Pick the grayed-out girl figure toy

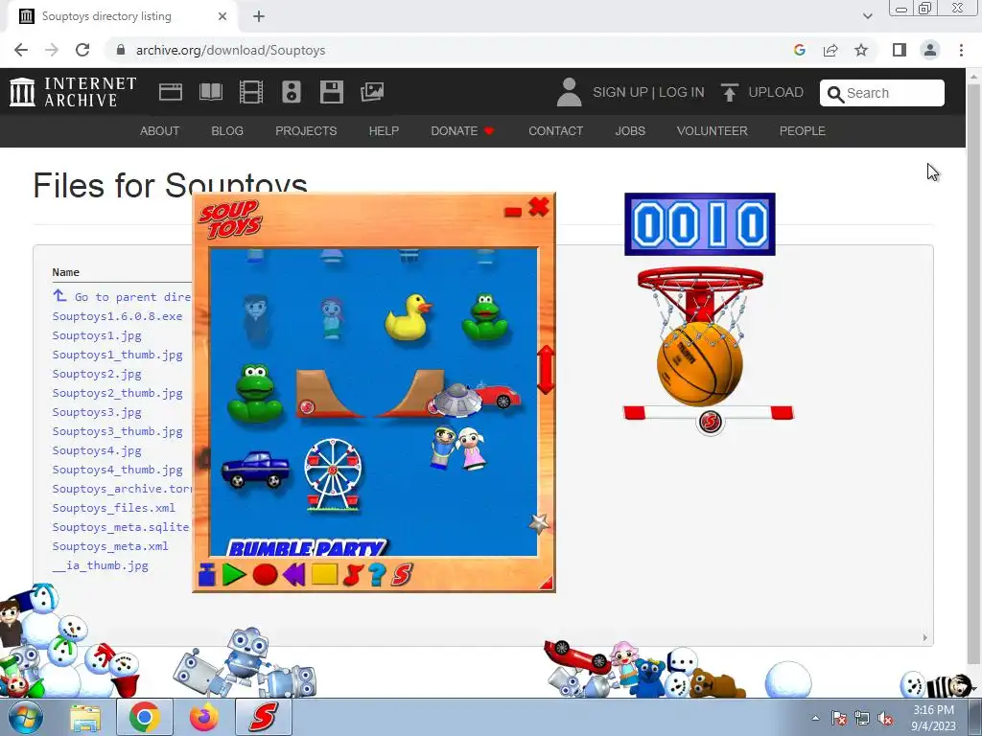coord(332,319)
